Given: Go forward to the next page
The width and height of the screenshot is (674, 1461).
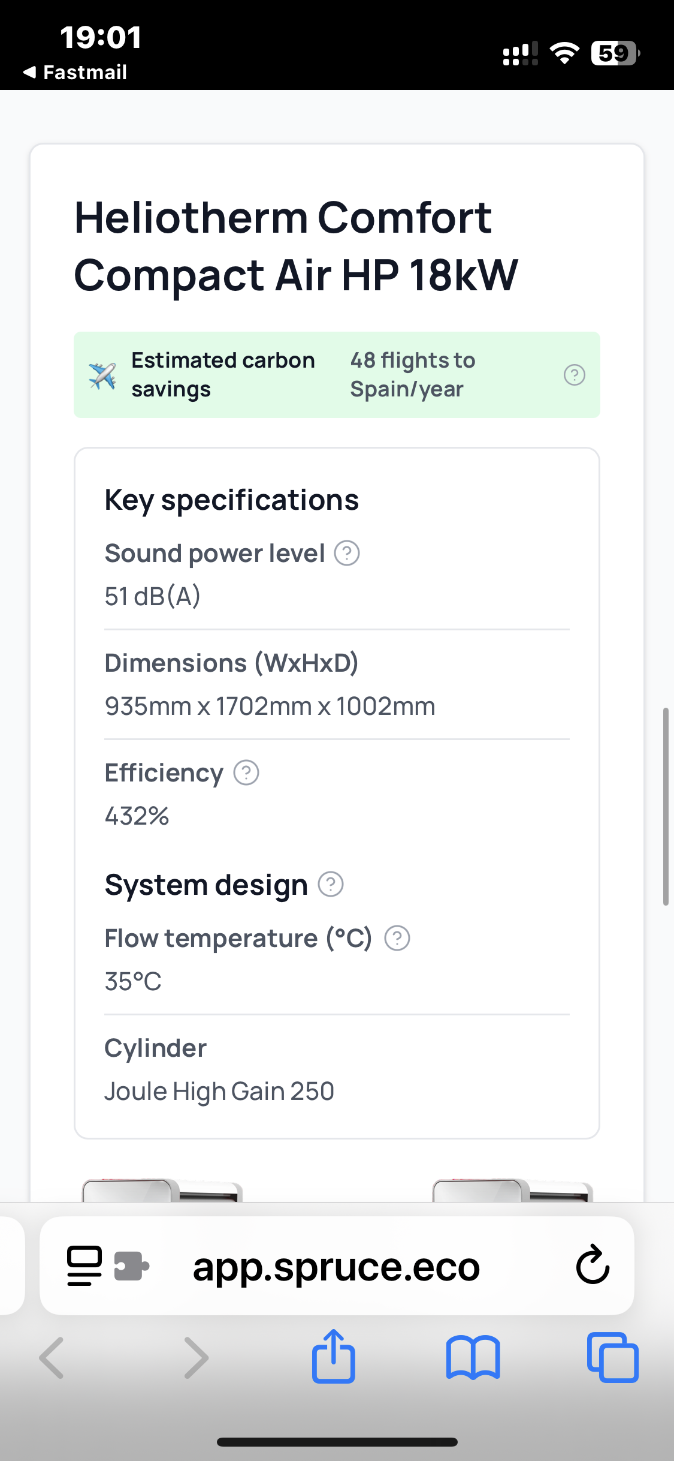Looking at the screenshot, I should [197, 1358].
